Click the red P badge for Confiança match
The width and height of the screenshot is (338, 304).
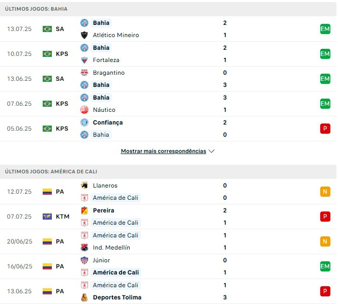pos(325,129)
